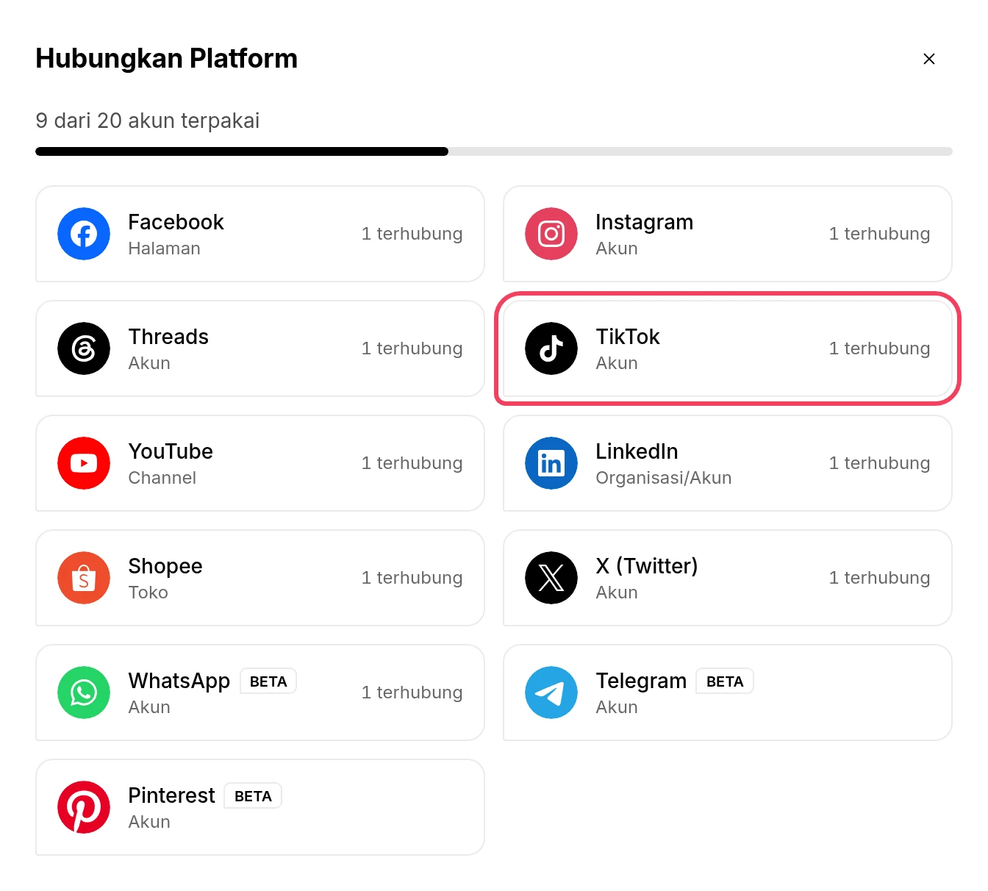Click "1 terhubung" on YouTube card

pos(412,463)
